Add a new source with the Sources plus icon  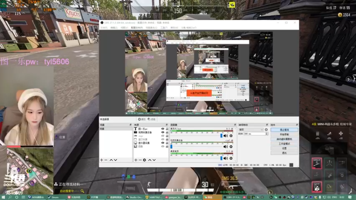click(x=136, y=160)
